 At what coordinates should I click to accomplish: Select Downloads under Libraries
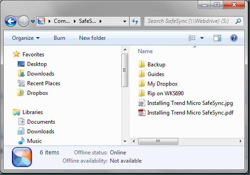[40, 131]
